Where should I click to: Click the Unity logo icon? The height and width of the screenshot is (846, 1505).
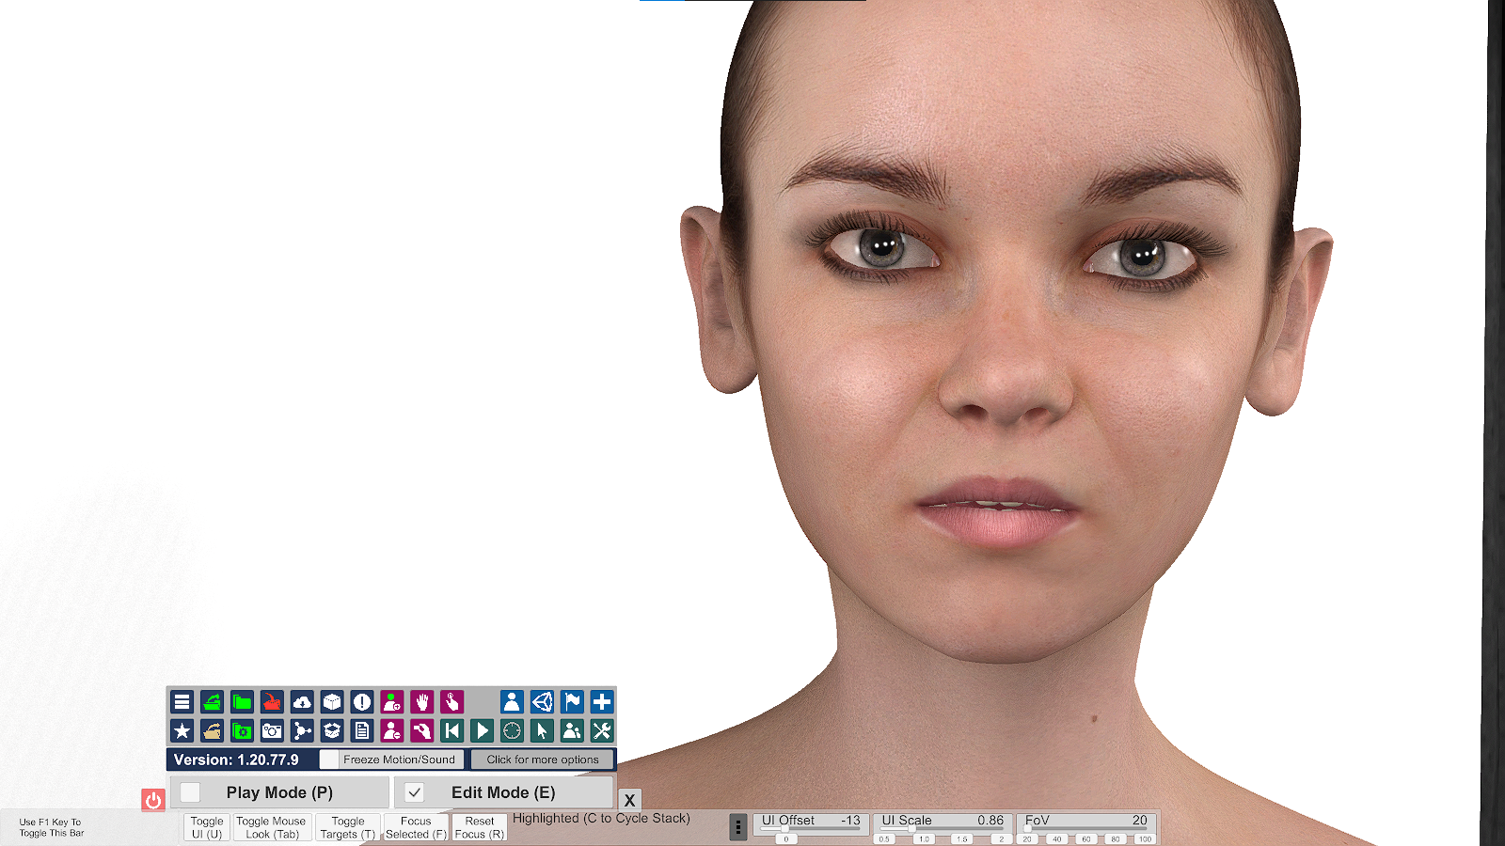542,702
